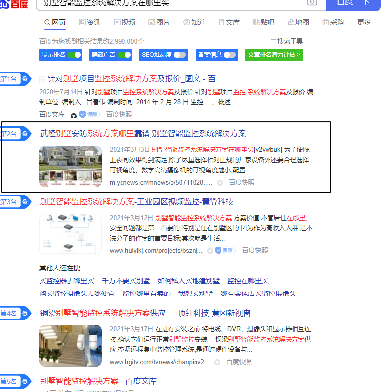Click the staircase cameras thumbnail

click(x=71, y=345)
